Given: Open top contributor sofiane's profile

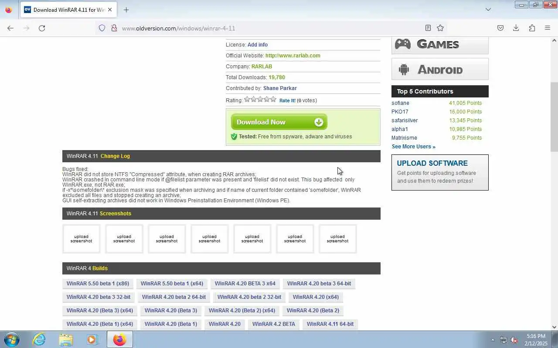Looking at the screenshot, I should point(400,103).
